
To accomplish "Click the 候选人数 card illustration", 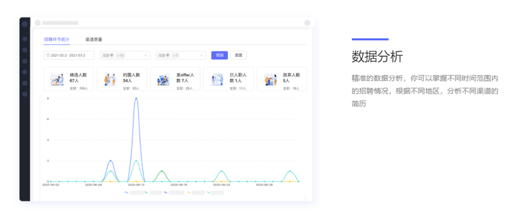I will point(57,79).
